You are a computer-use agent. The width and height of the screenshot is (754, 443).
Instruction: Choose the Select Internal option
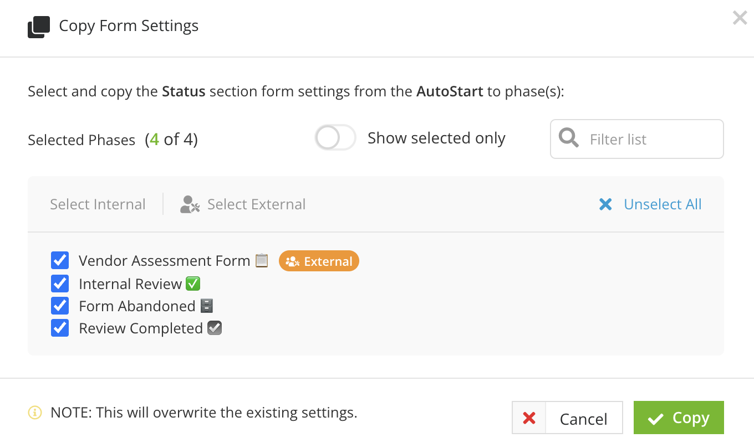tap(98, 204)
